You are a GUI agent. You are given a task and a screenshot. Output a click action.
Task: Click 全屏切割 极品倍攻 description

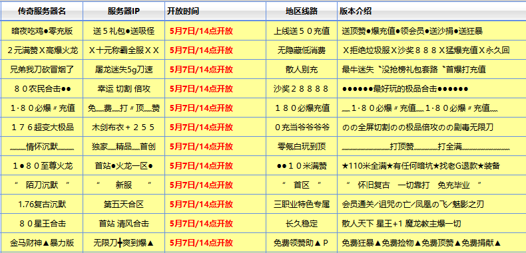point(417,127)
